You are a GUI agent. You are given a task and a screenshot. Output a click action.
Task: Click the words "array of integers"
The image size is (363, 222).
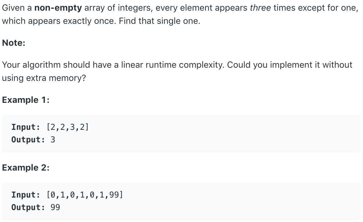coord(119,8)
